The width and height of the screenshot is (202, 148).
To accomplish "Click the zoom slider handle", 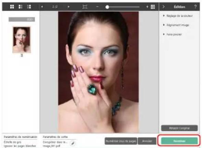I will point(107,7).
